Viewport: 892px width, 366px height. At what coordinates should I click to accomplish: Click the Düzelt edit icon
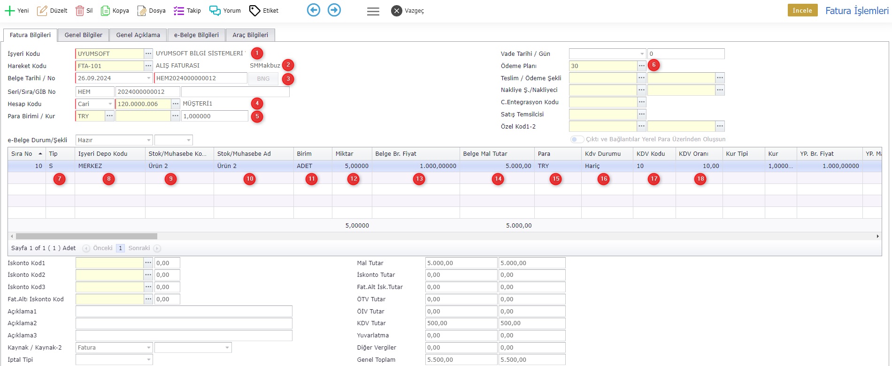(x=42, y=10)
